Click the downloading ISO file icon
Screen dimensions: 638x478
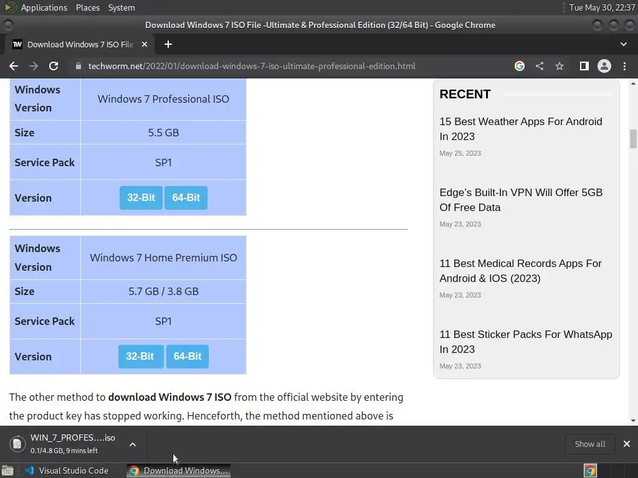pos(17,444)
